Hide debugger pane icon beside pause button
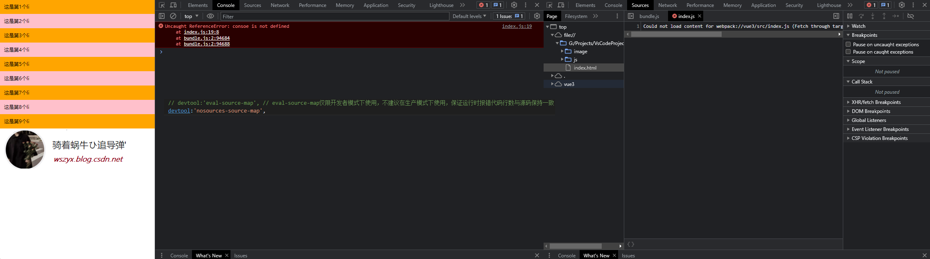 click(836, 16)
